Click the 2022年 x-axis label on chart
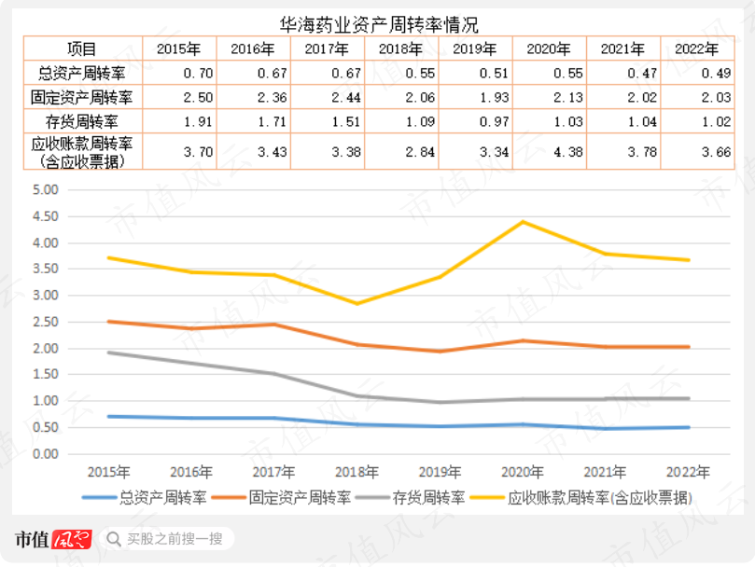Viewport: 755px width, 567px height. (x=688, y=472)
